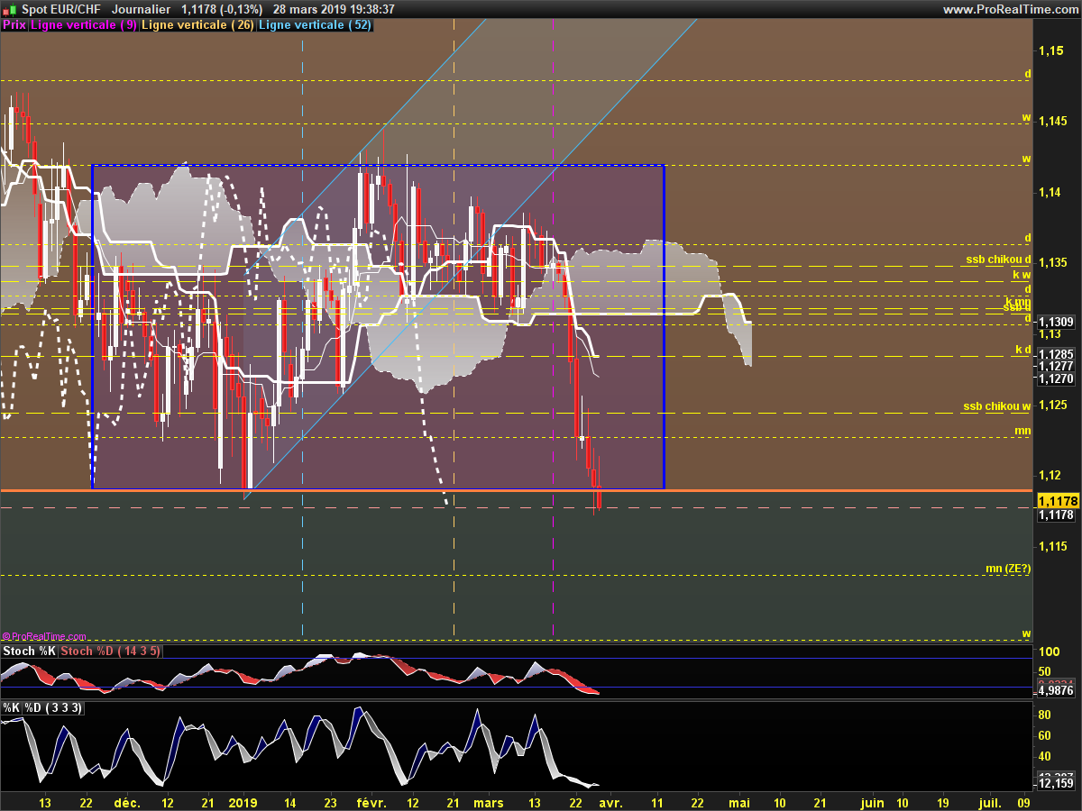
Task: Click the 1,1178 (-0,13%) price in title
Action: (222, 9)
